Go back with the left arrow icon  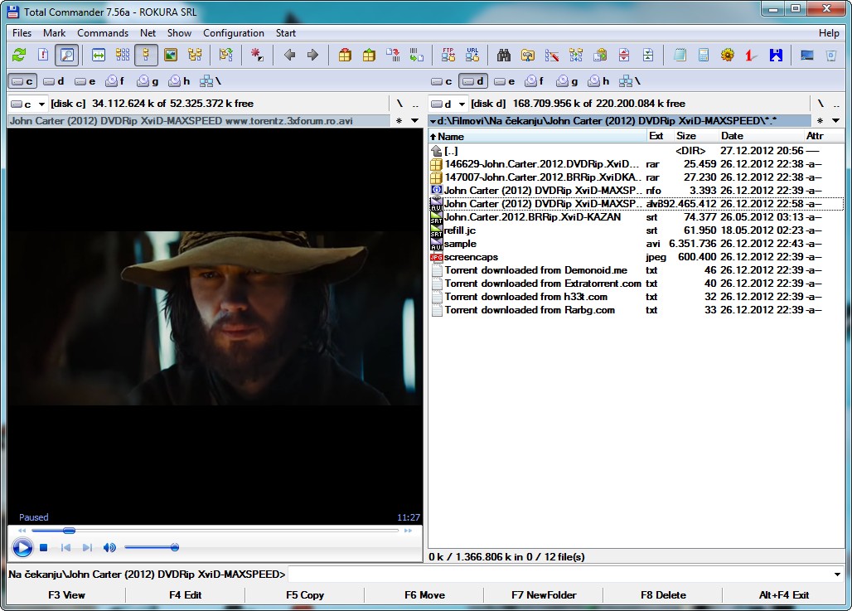[x=289, y=55]
